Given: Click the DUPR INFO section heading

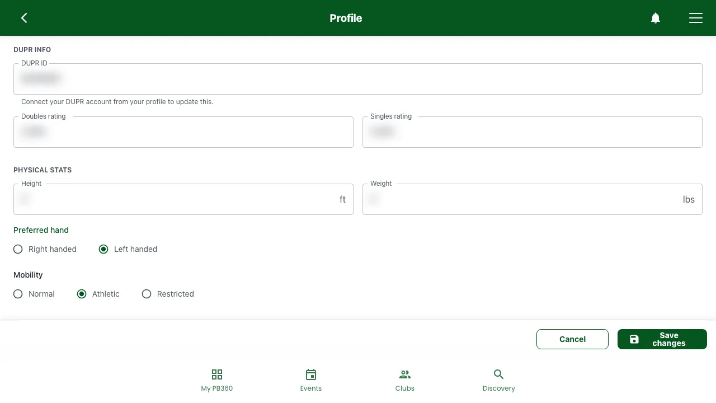Looking at the screenshot, I should click(x=32, y=50).
